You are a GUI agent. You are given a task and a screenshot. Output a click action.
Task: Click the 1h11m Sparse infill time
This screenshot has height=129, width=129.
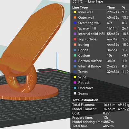pos(112,28)
